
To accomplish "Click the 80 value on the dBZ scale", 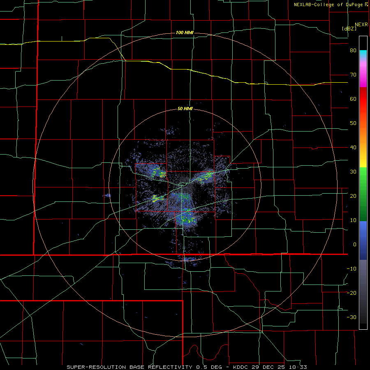I will 353,51.
